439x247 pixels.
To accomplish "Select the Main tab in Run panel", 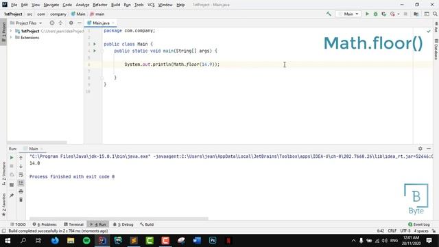I will [34, 149].
